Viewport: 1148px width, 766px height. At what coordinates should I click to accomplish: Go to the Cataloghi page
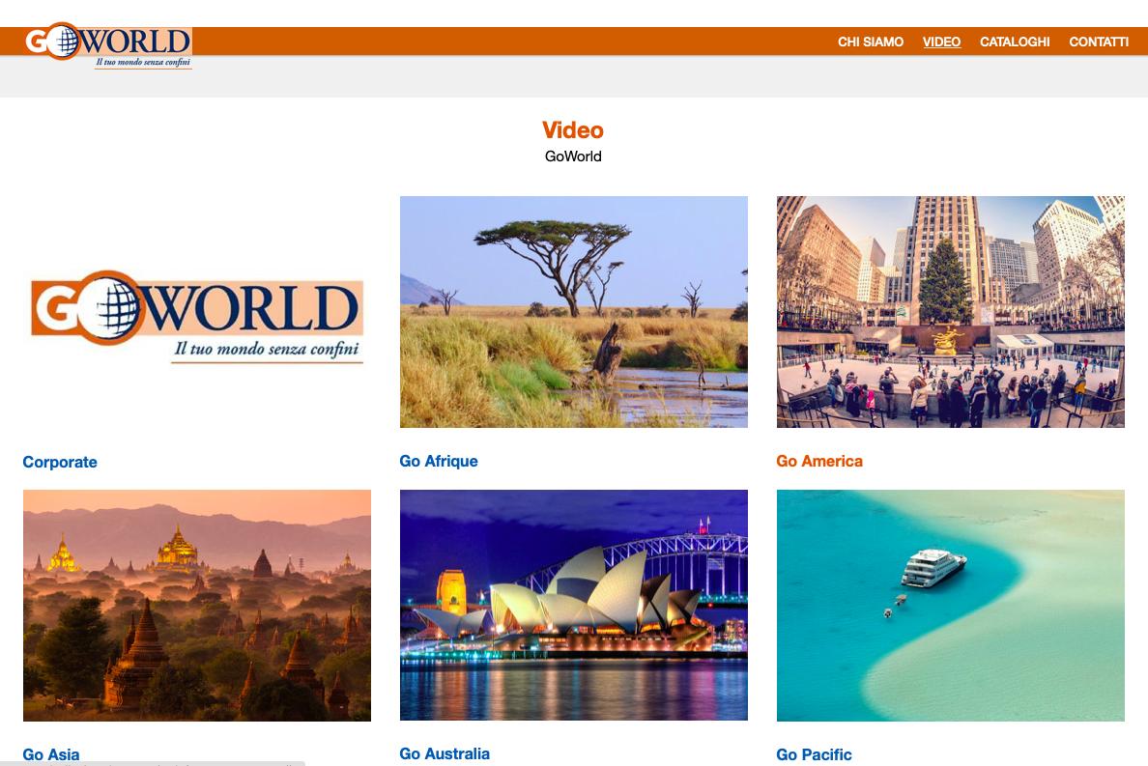coord(1015,42)
